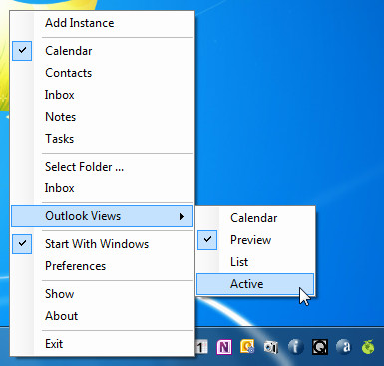This screenshot has width=384, height=366.
Task: Switch to List view in the submenu
Action: tap(255, 262)
